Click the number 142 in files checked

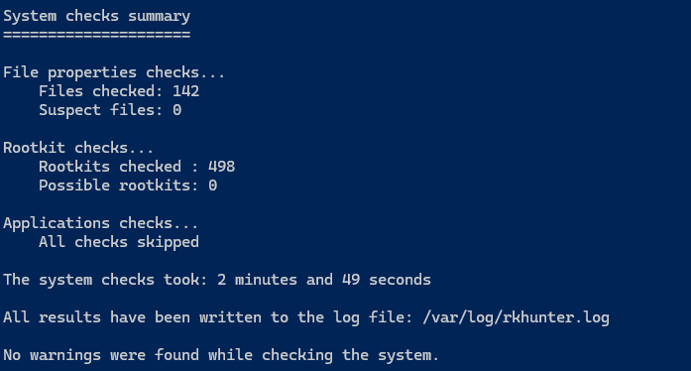[186, 91]
